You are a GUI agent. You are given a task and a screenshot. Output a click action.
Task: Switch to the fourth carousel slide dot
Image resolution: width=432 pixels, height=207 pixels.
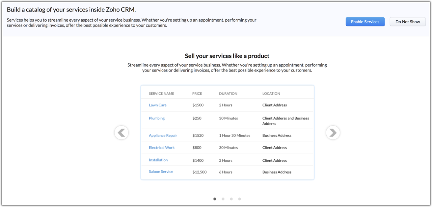[240, 199]
